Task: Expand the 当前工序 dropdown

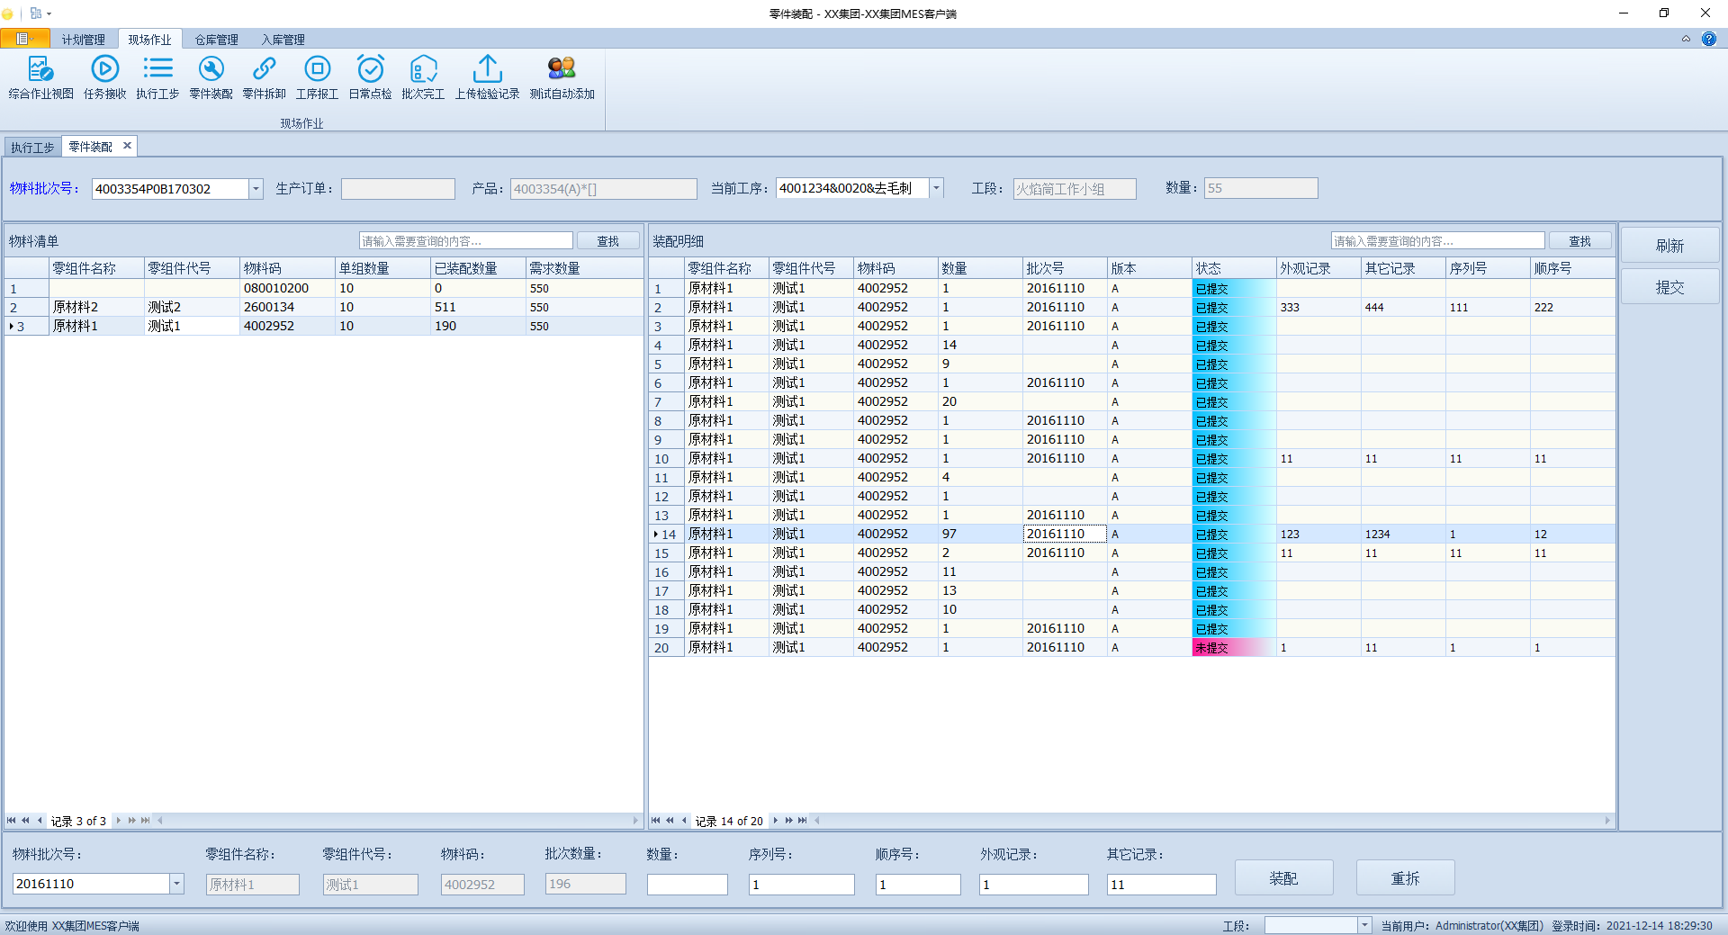Action: (936, 188)
